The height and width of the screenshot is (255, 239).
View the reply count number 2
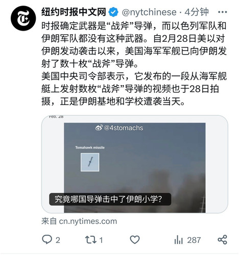coord(58,240)
